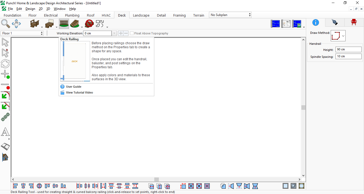Open the Design menu
This screenshot has width=364, height=194.
[x=30, y=9]
